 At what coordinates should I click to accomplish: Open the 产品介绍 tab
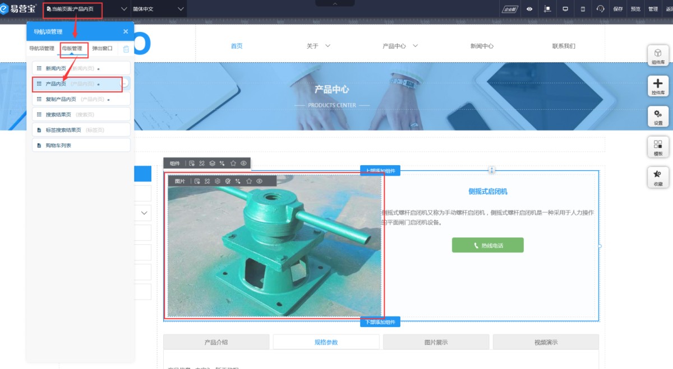point(216,342)
